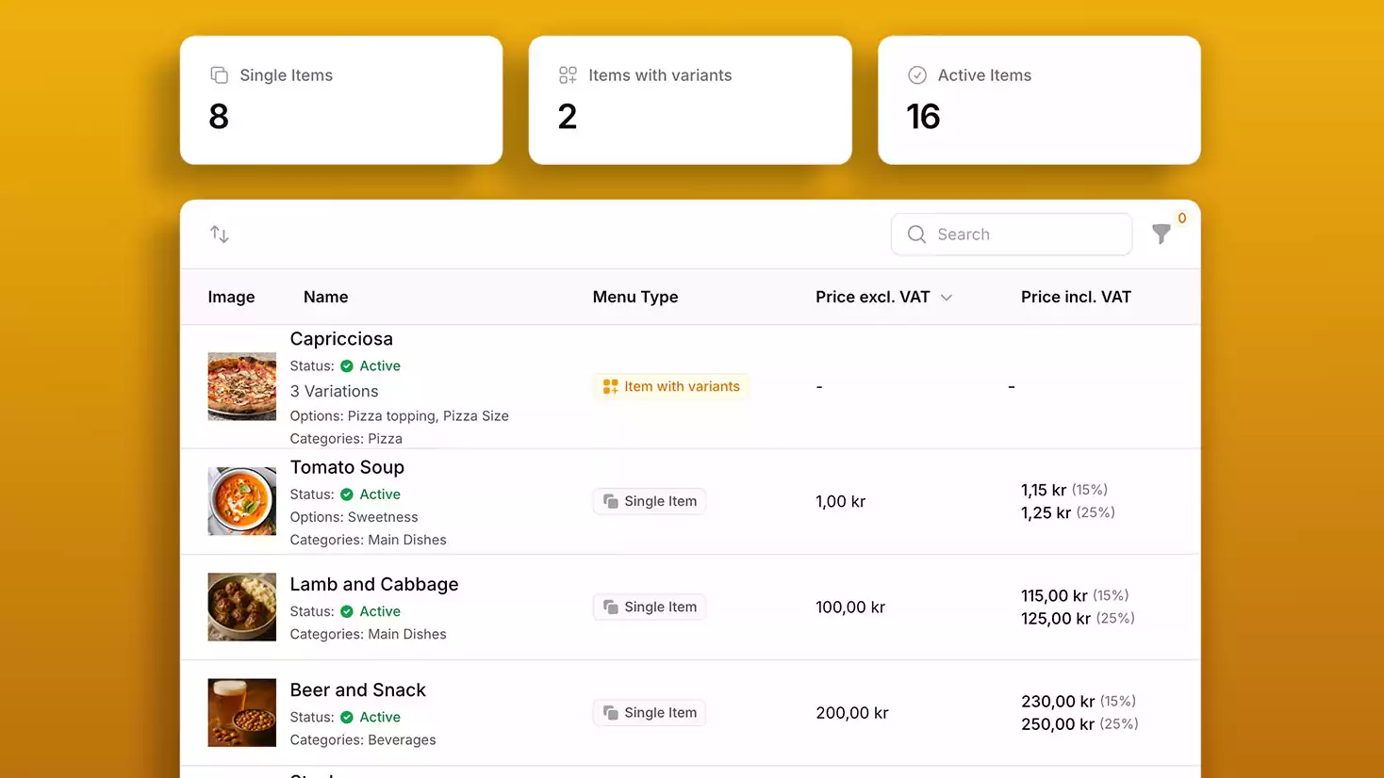Click the Name column header
The width and height of the screenshot is (1384, 778).
click(x=325, y=298)
